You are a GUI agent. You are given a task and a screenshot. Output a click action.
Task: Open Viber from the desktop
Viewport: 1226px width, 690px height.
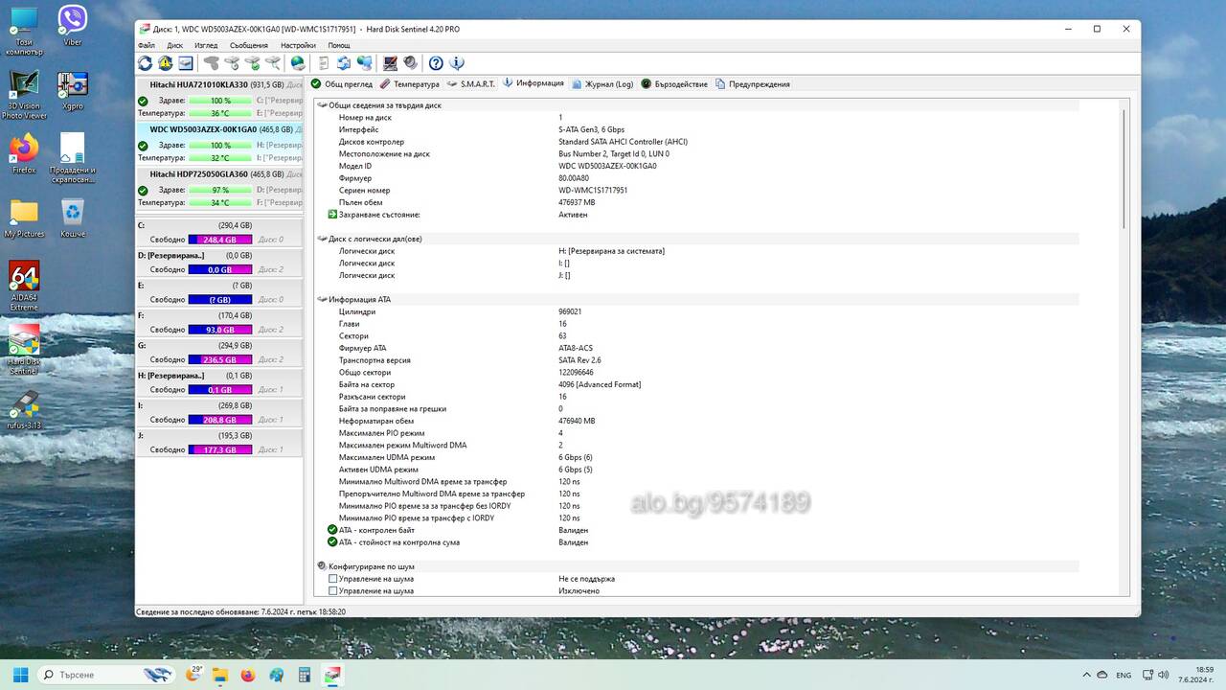(73, 25)
